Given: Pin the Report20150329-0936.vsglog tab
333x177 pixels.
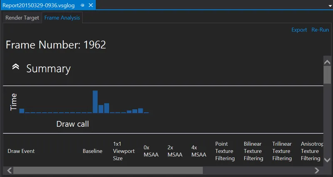Looking at the screenshot, I should [82, 5].
